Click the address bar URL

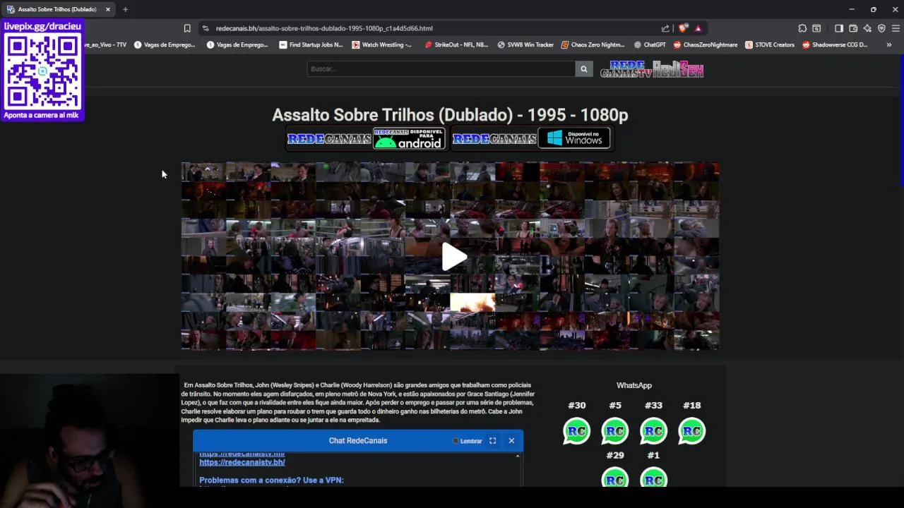[324, 28]
